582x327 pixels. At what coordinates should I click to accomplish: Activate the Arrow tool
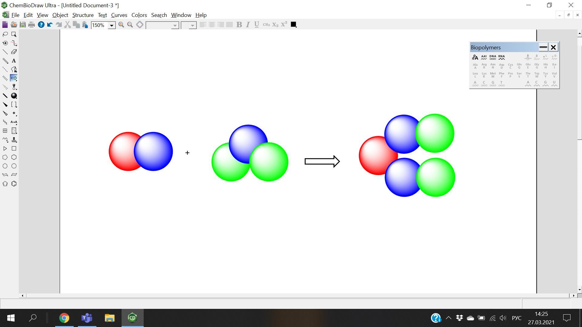pos(14,78)
